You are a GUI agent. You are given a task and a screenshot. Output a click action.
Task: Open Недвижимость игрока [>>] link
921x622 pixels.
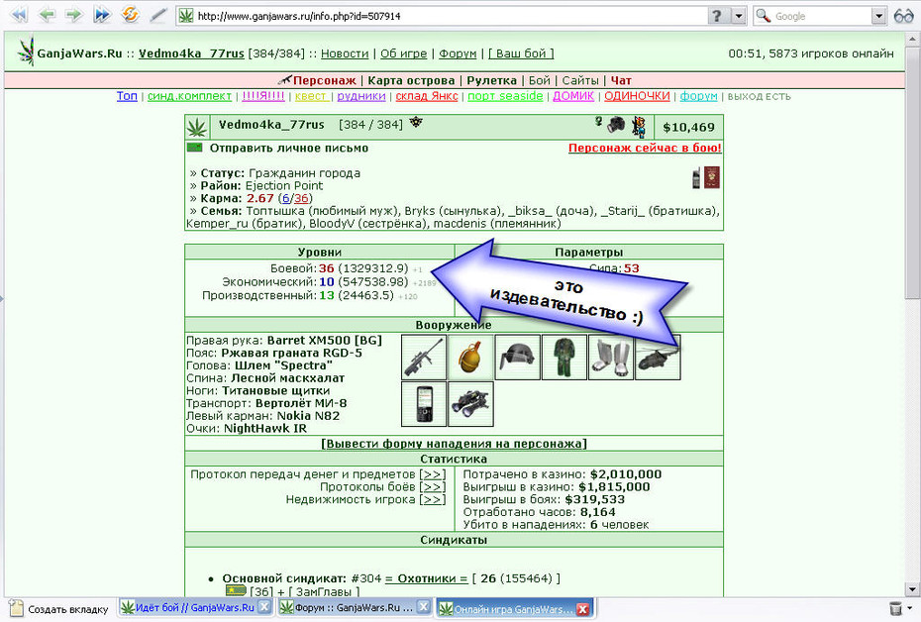tap(433, 500)
